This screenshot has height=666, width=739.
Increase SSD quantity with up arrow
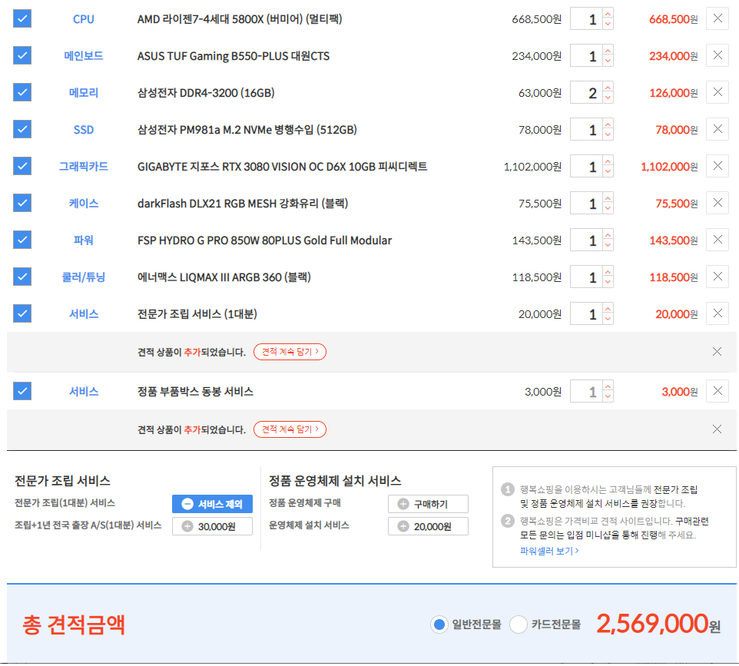tap(608, 124)
